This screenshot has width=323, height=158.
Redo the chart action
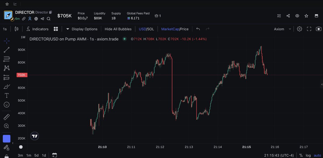pos(208,29)
